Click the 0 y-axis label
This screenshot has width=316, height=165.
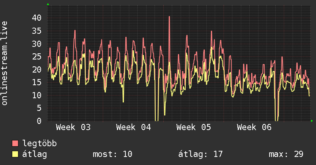click(39, 121)
